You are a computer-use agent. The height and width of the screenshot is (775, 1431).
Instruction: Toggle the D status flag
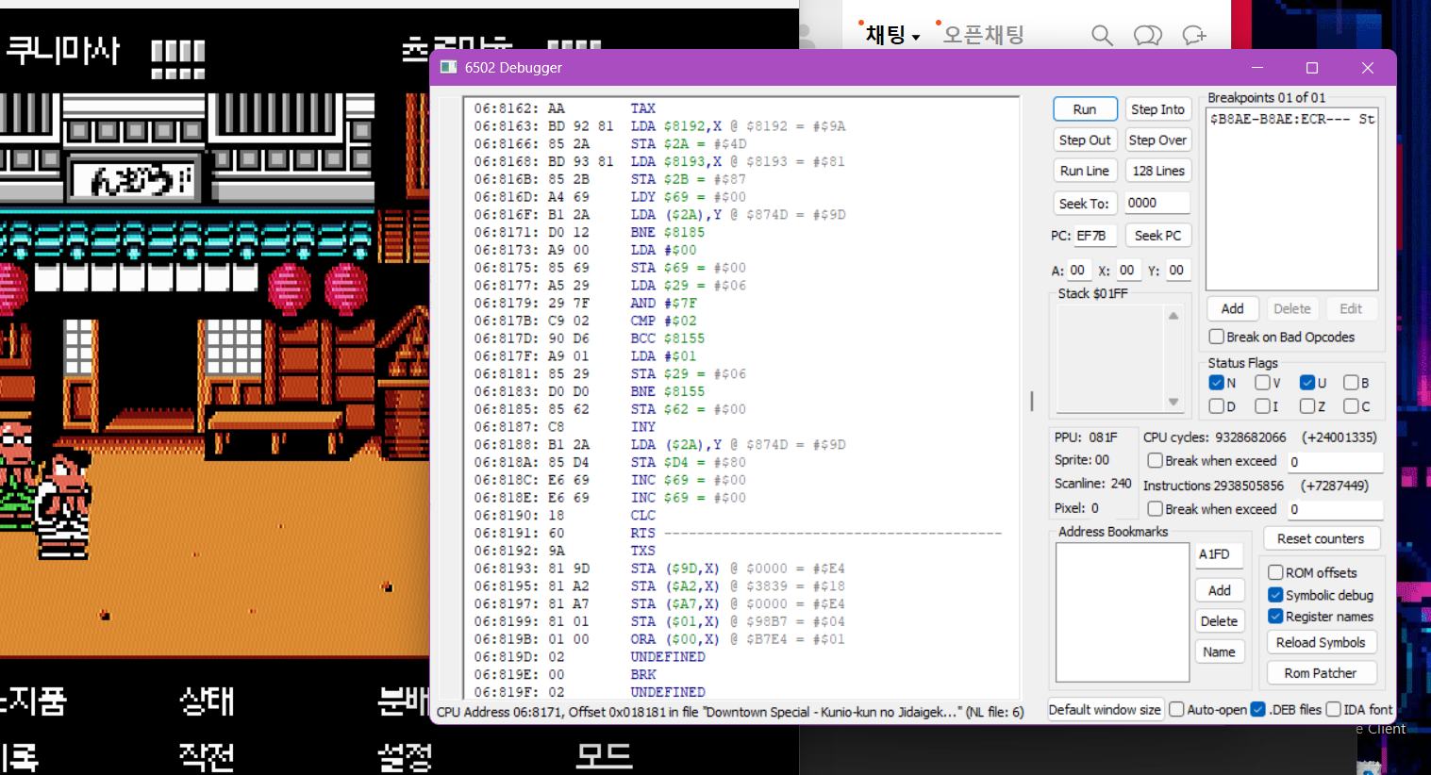[1217, 406]
